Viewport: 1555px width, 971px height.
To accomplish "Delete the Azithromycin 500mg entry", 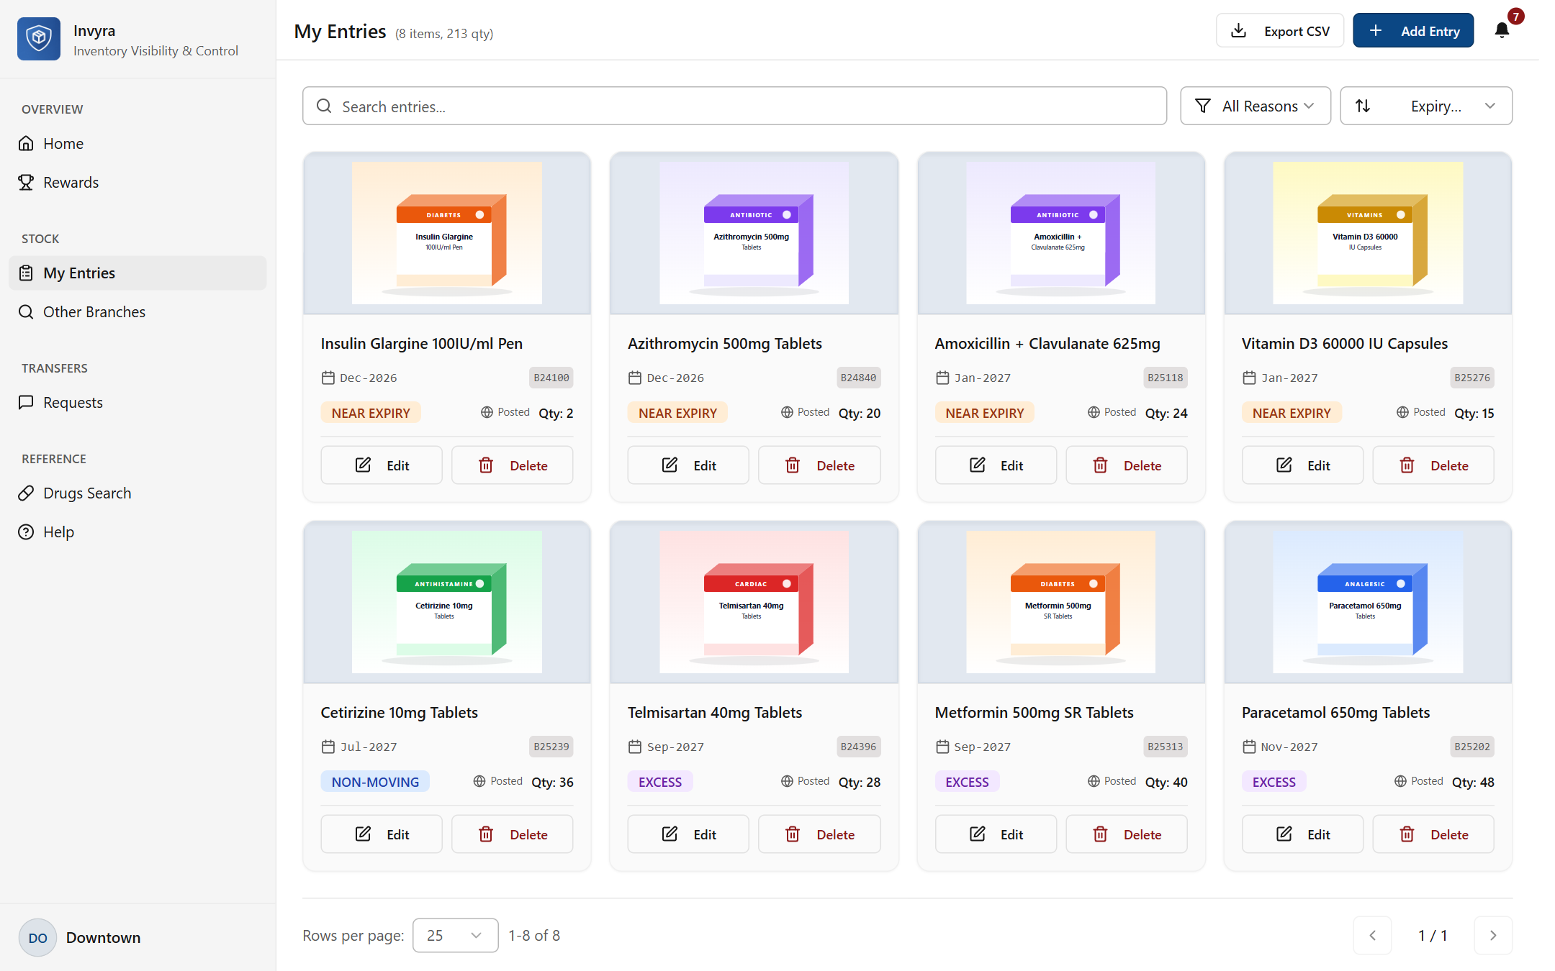I will (x=819, y=465).
